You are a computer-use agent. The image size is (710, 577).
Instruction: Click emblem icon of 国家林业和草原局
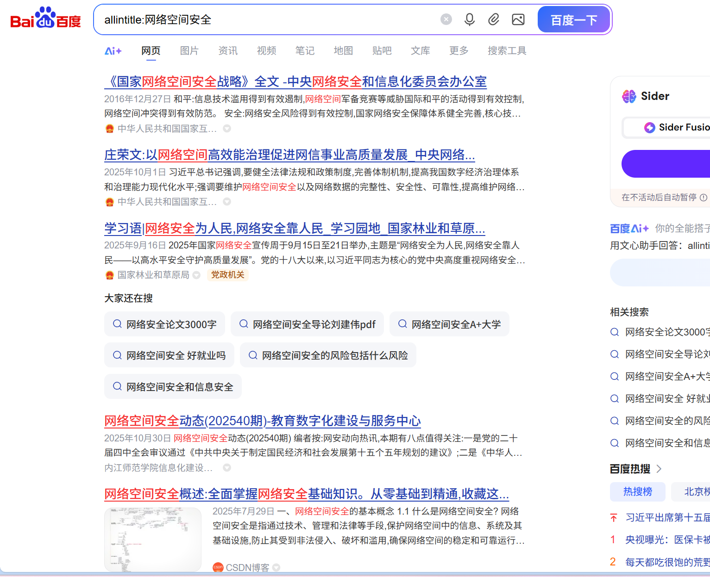click(x=110, y=275)
